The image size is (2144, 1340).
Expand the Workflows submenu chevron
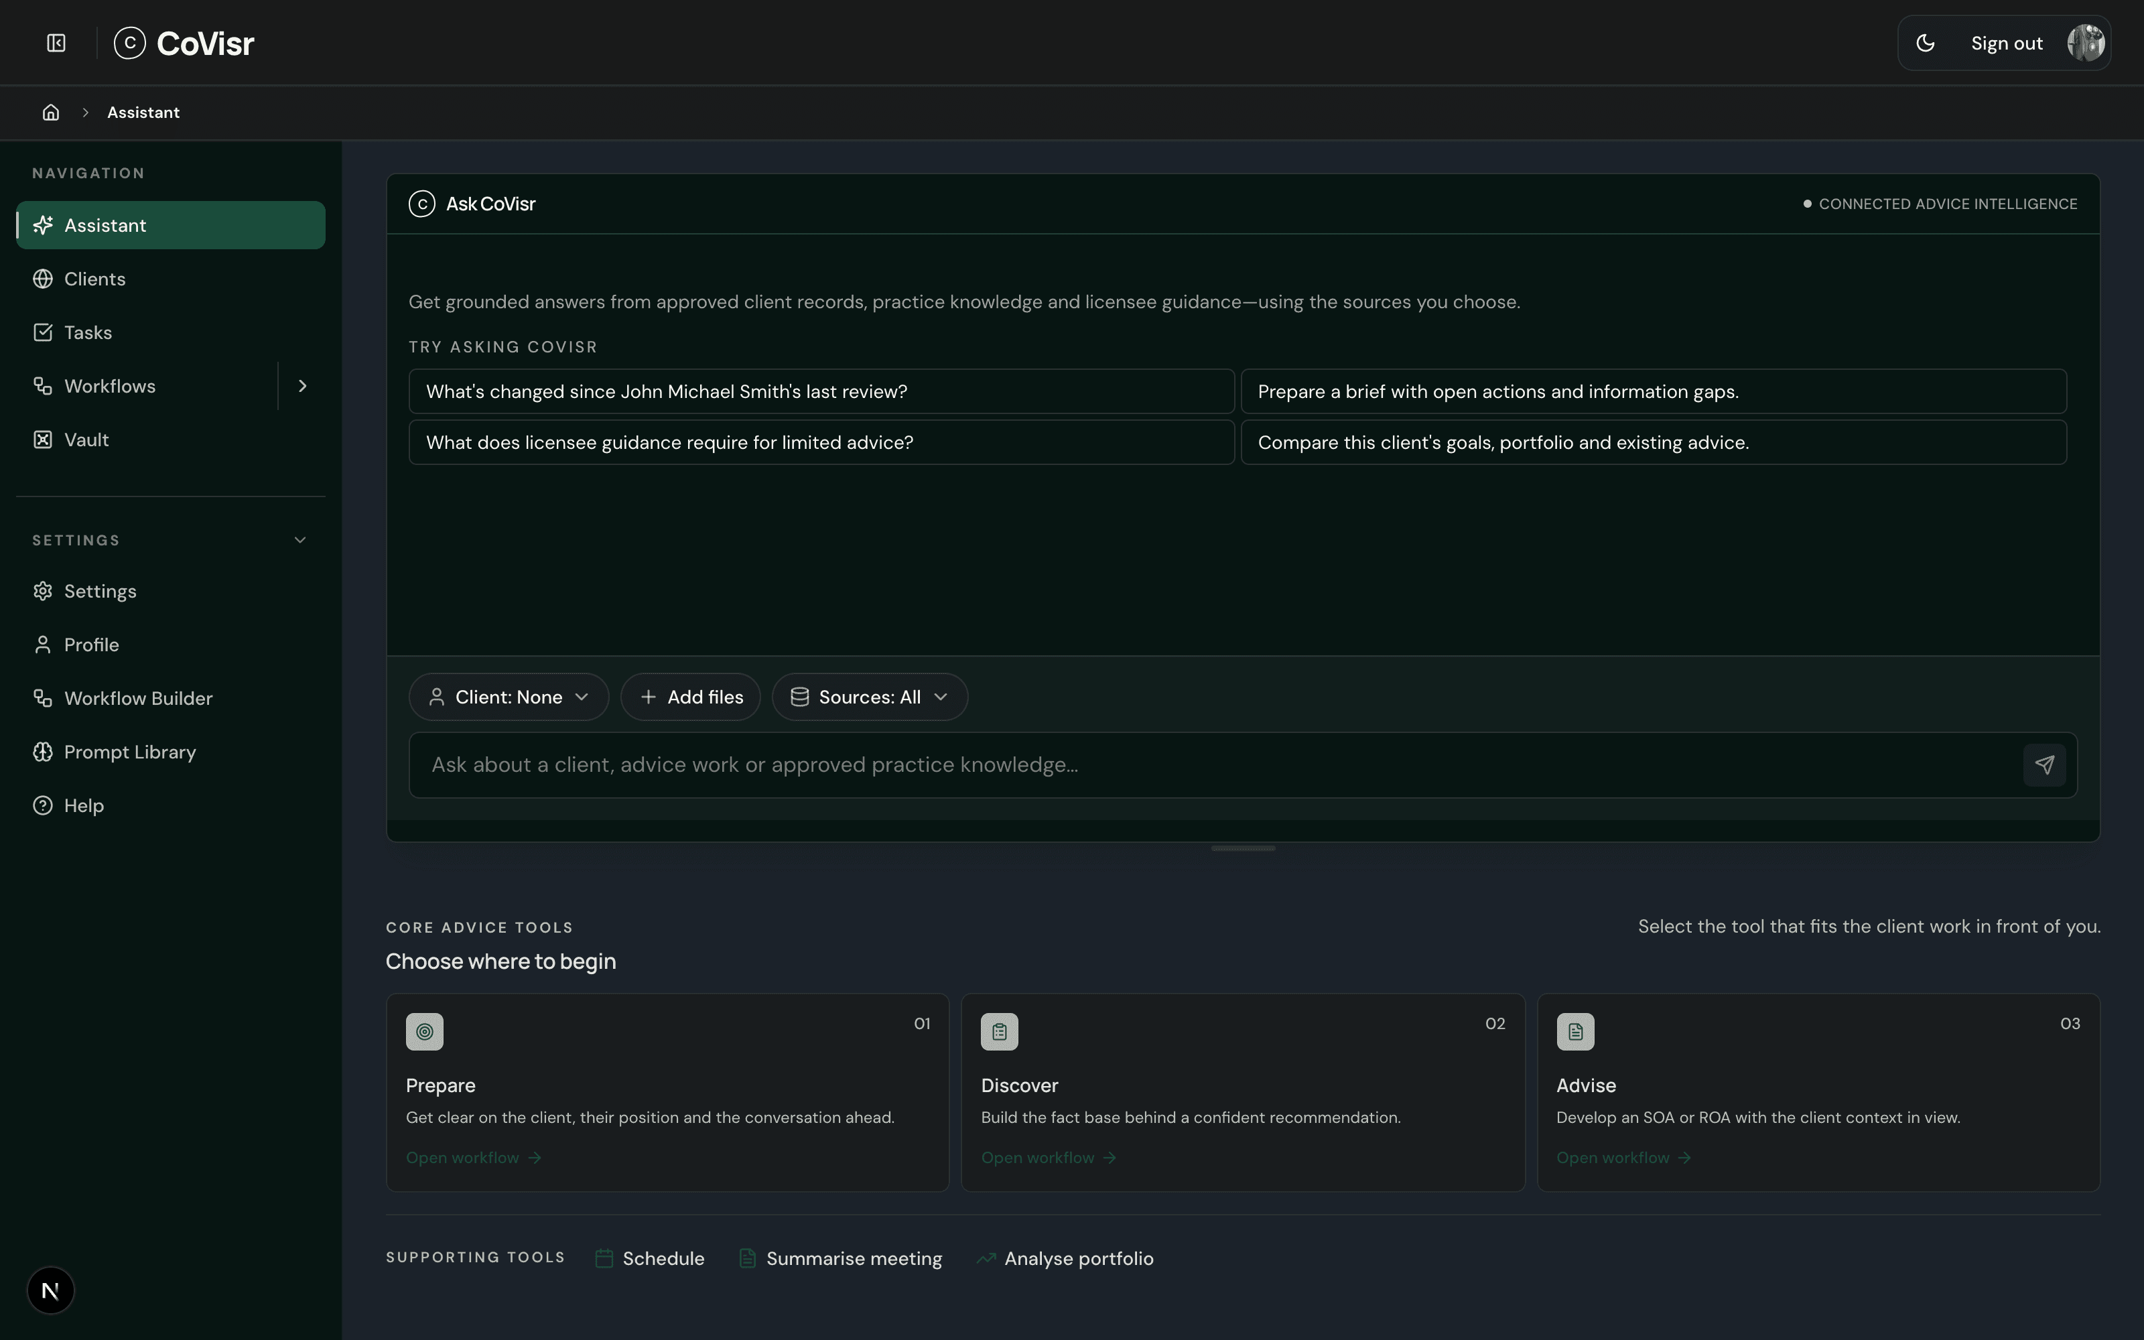click(x=302, y=387)
